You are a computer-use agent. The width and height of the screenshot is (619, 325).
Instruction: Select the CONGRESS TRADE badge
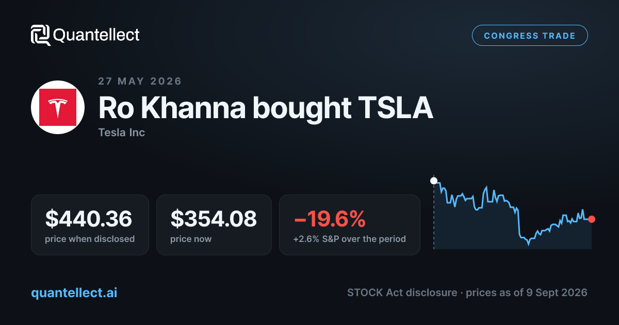click(530, 36)
